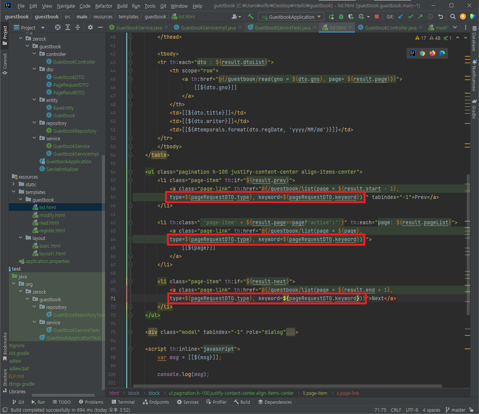Image resolution: width=479 pixels, height=414 pixels.
Task: Change CRLF line separator setting
Action: (396, 410)
